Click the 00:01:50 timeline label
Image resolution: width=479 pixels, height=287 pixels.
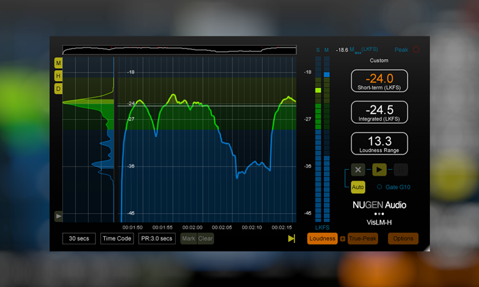(x=132, y=228)
